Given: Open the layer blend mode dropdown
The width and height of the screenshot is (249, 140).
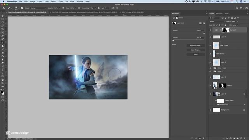Looking at the screenshot, I should pyautogui.click(x=217, y=22).
